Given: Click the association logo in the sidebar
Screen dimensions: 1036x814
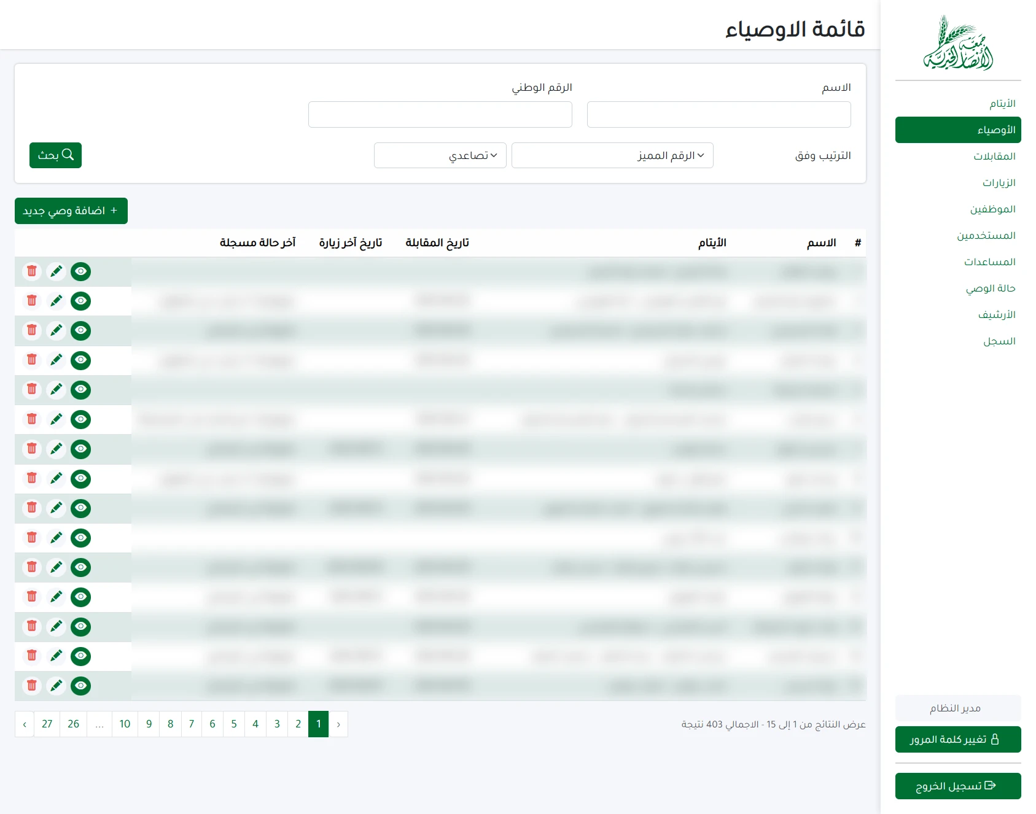Looking at the screenshot, I should (x=958, y=43).
